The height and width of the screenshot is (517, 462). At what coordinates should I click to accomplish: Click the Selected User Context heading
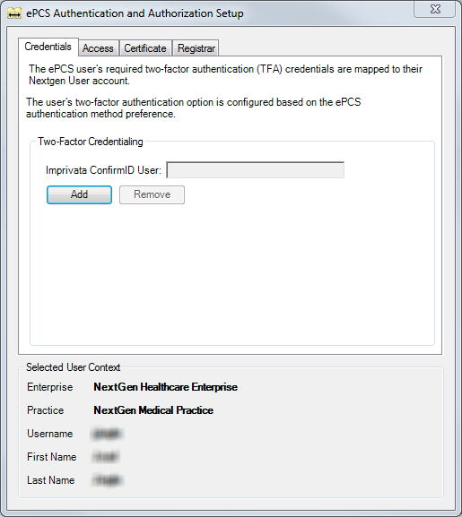click(74, 367)
